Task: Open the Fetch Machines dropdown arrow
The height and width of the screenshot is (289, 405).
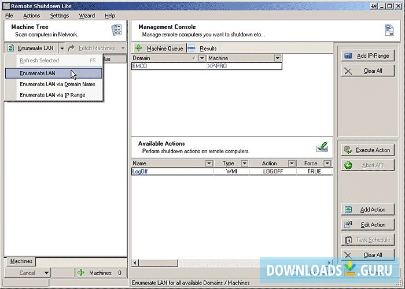Action: 123,48
